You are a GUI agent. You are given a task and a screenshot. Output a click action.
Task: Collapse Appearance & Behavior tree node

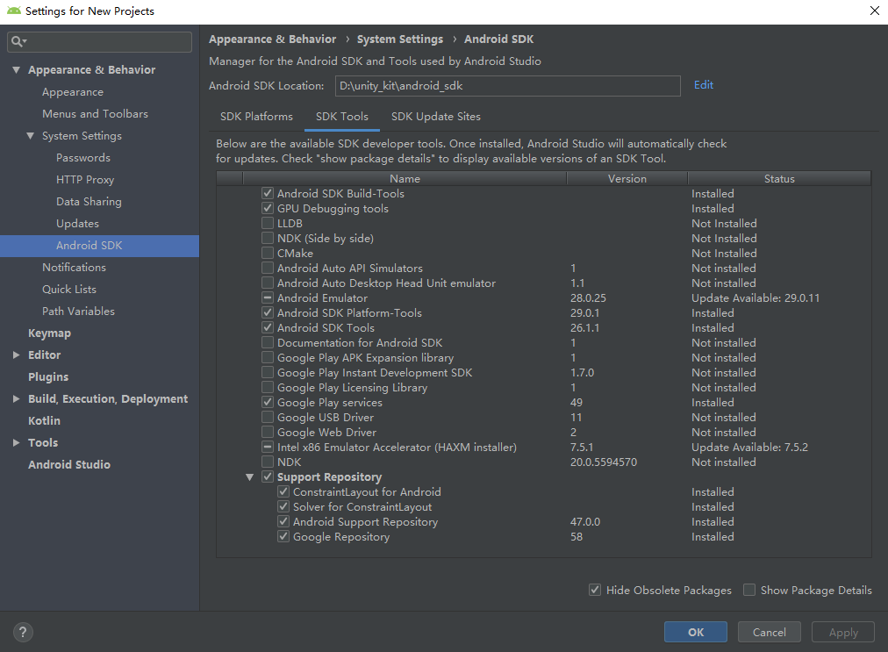tap(17, 69)
